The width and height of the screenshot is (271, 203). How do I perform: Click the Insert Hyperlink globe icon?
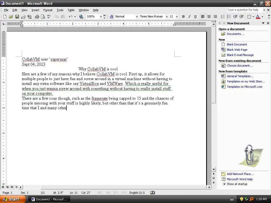coord(81,17)
